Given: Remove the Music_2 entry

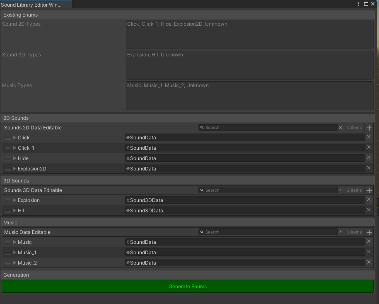Looking at the screenshot, I should pos(369,263).
